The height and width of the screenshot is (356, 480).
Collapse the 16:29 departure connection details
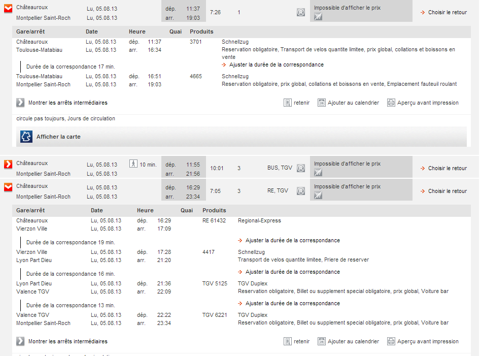coord(8,187)
